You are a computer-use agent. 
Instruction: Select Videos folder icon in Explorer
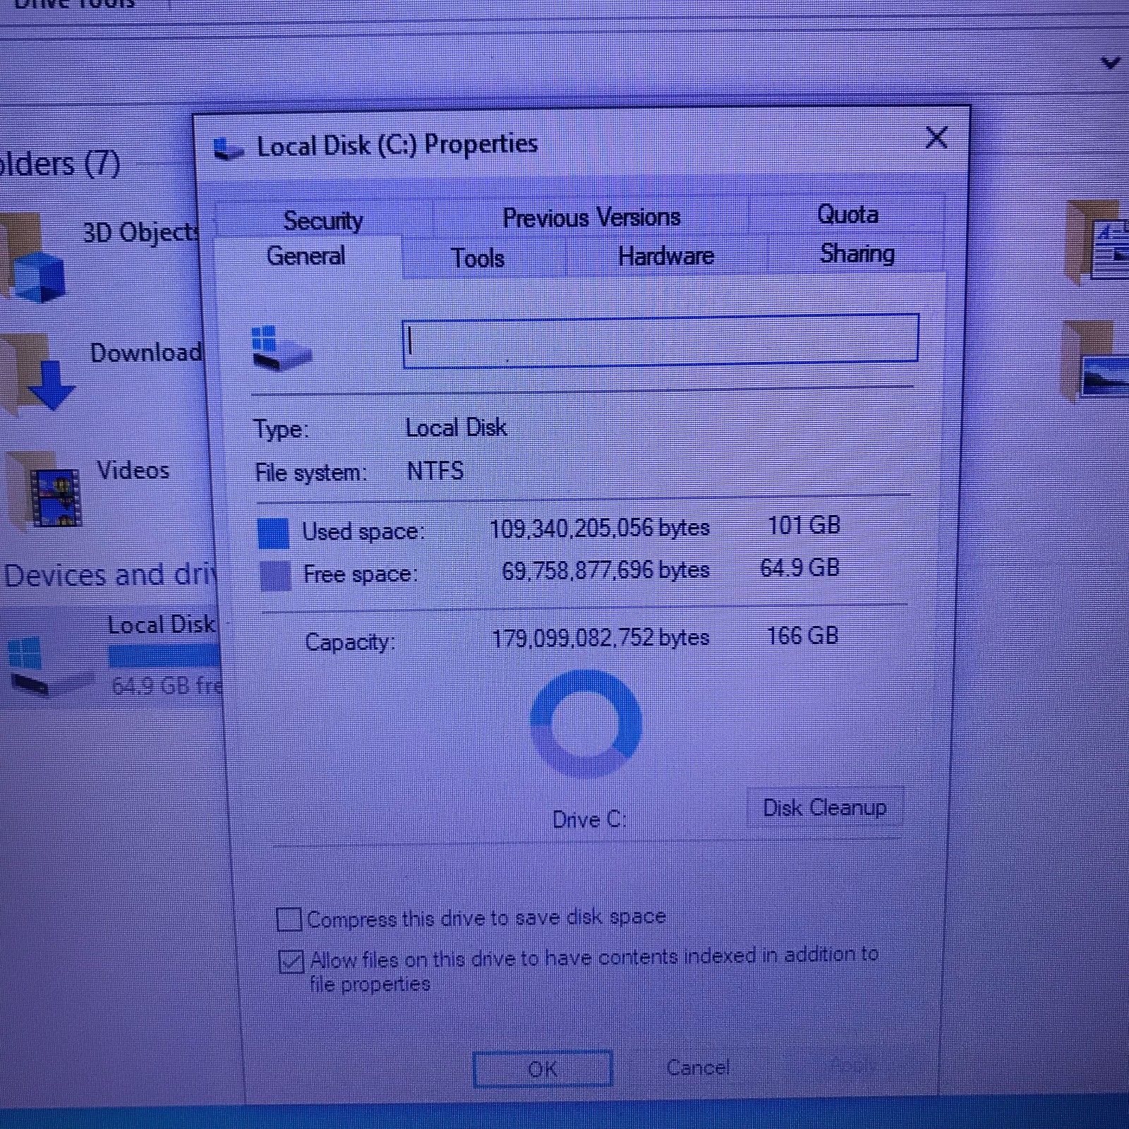click(44, 491)
